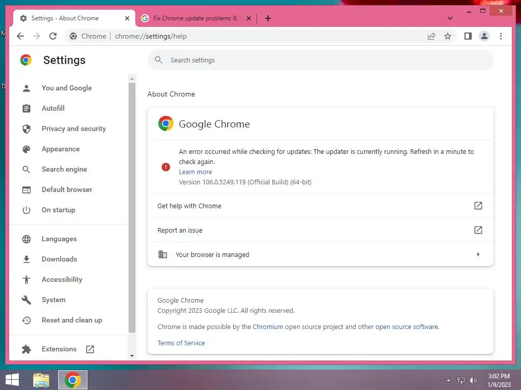Close the Settings - About Chrome tab
The image size is (521, 390).
click(x=127, y=18)
